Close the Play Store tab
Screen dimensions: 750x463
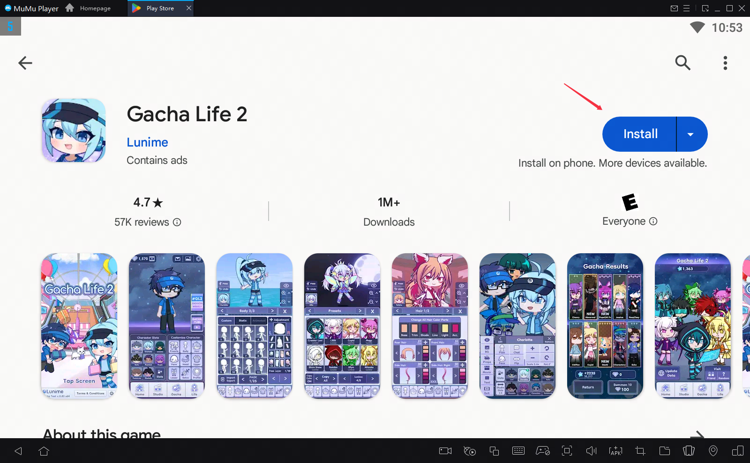click(x=188, y=8)
